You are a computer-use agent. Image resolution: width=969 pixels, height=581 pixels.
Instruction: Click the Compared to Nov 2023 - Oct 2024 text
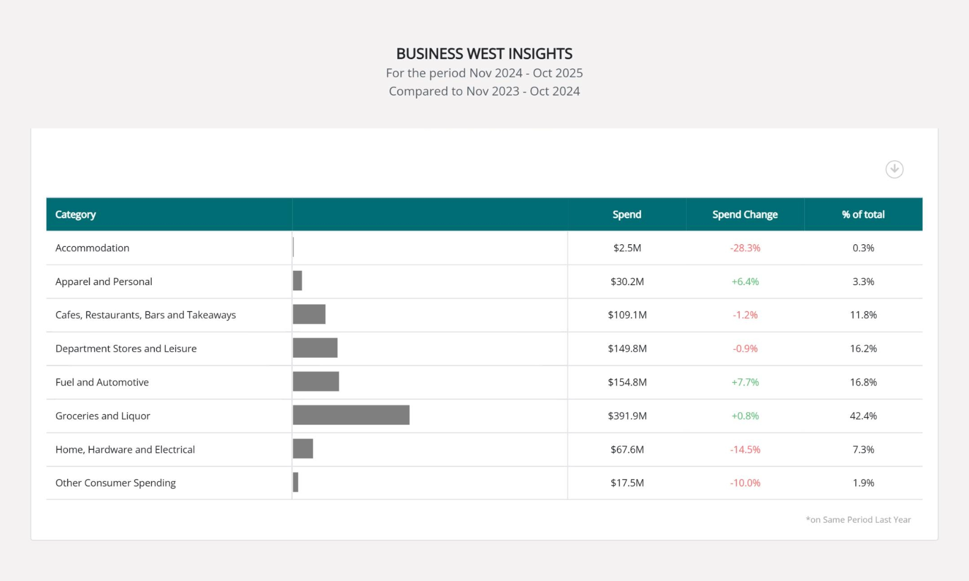[484, 91]
